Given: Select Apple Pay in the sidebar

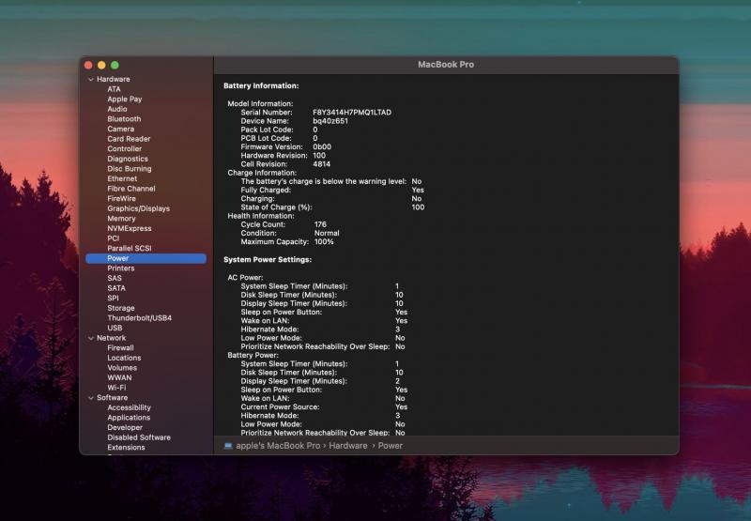Looking at the screenshot, I should (125, 100).
